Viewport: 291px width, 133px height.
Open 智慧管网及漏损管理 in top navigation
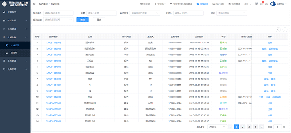coord(181,4)
